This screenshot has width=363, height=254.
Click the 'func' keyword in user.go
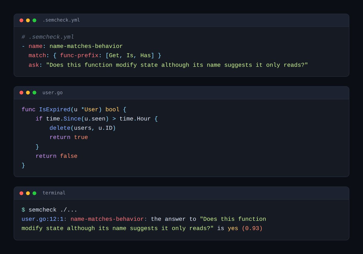tap(28, 109)
